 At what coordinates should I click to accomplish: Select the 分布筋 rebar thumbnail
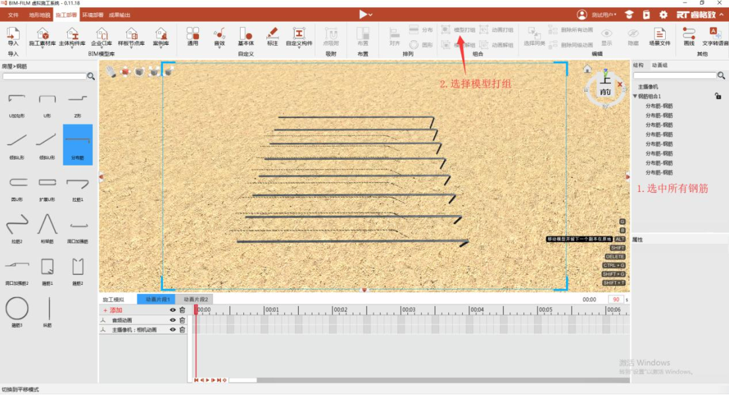click(78, 144)
